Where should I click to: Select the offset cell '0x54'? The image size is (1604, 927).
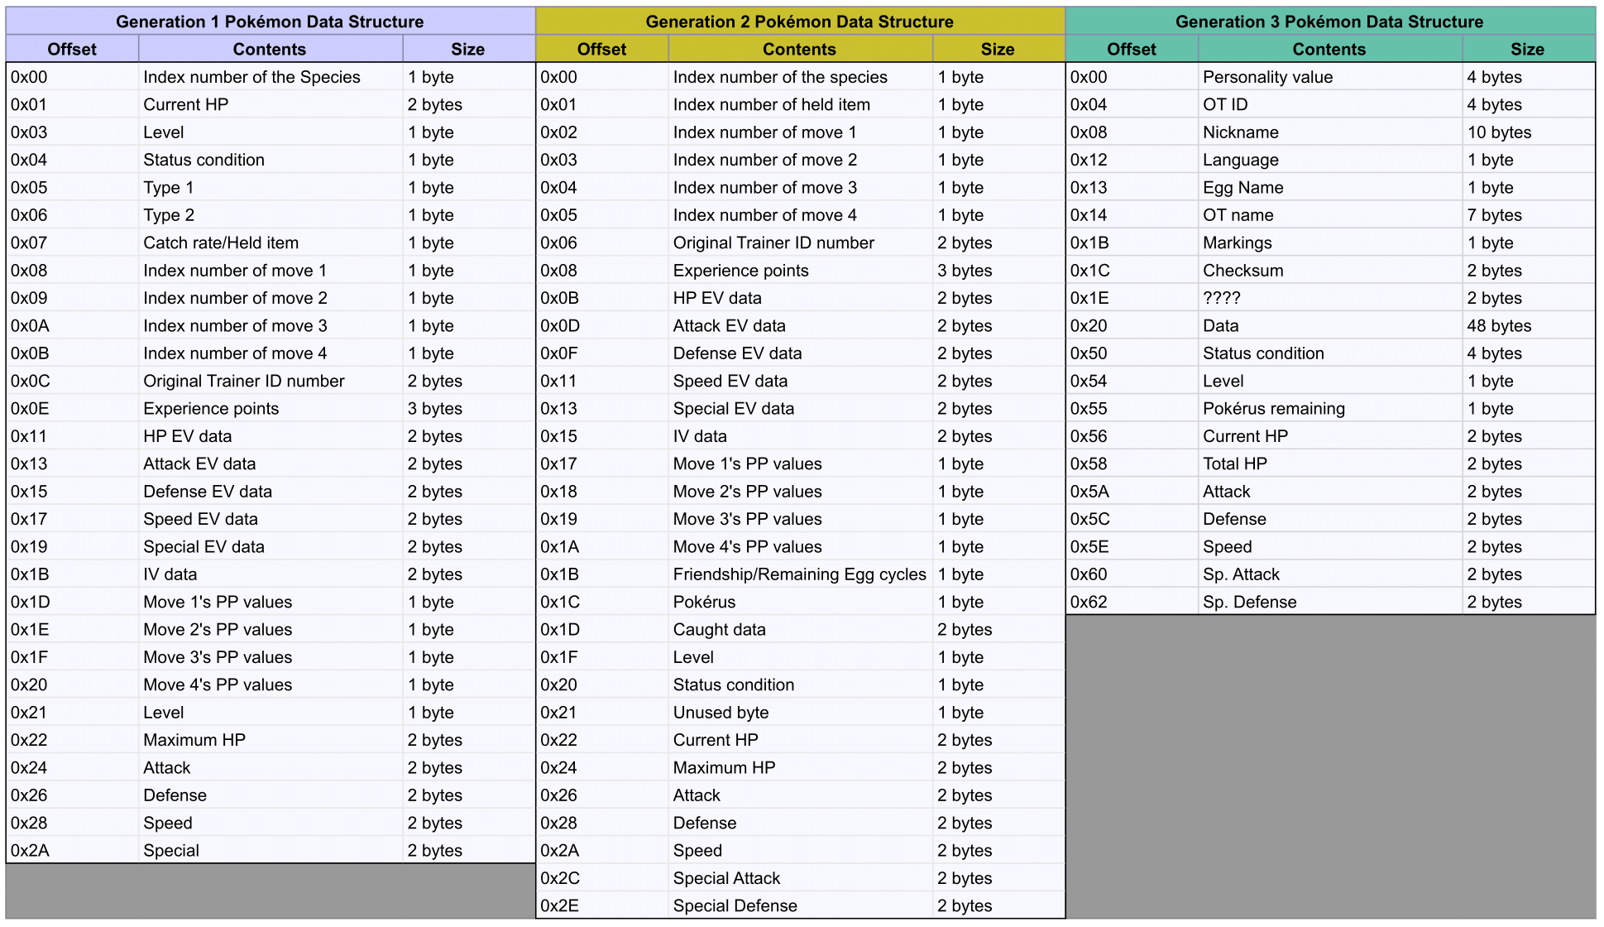pos(1132,381)
